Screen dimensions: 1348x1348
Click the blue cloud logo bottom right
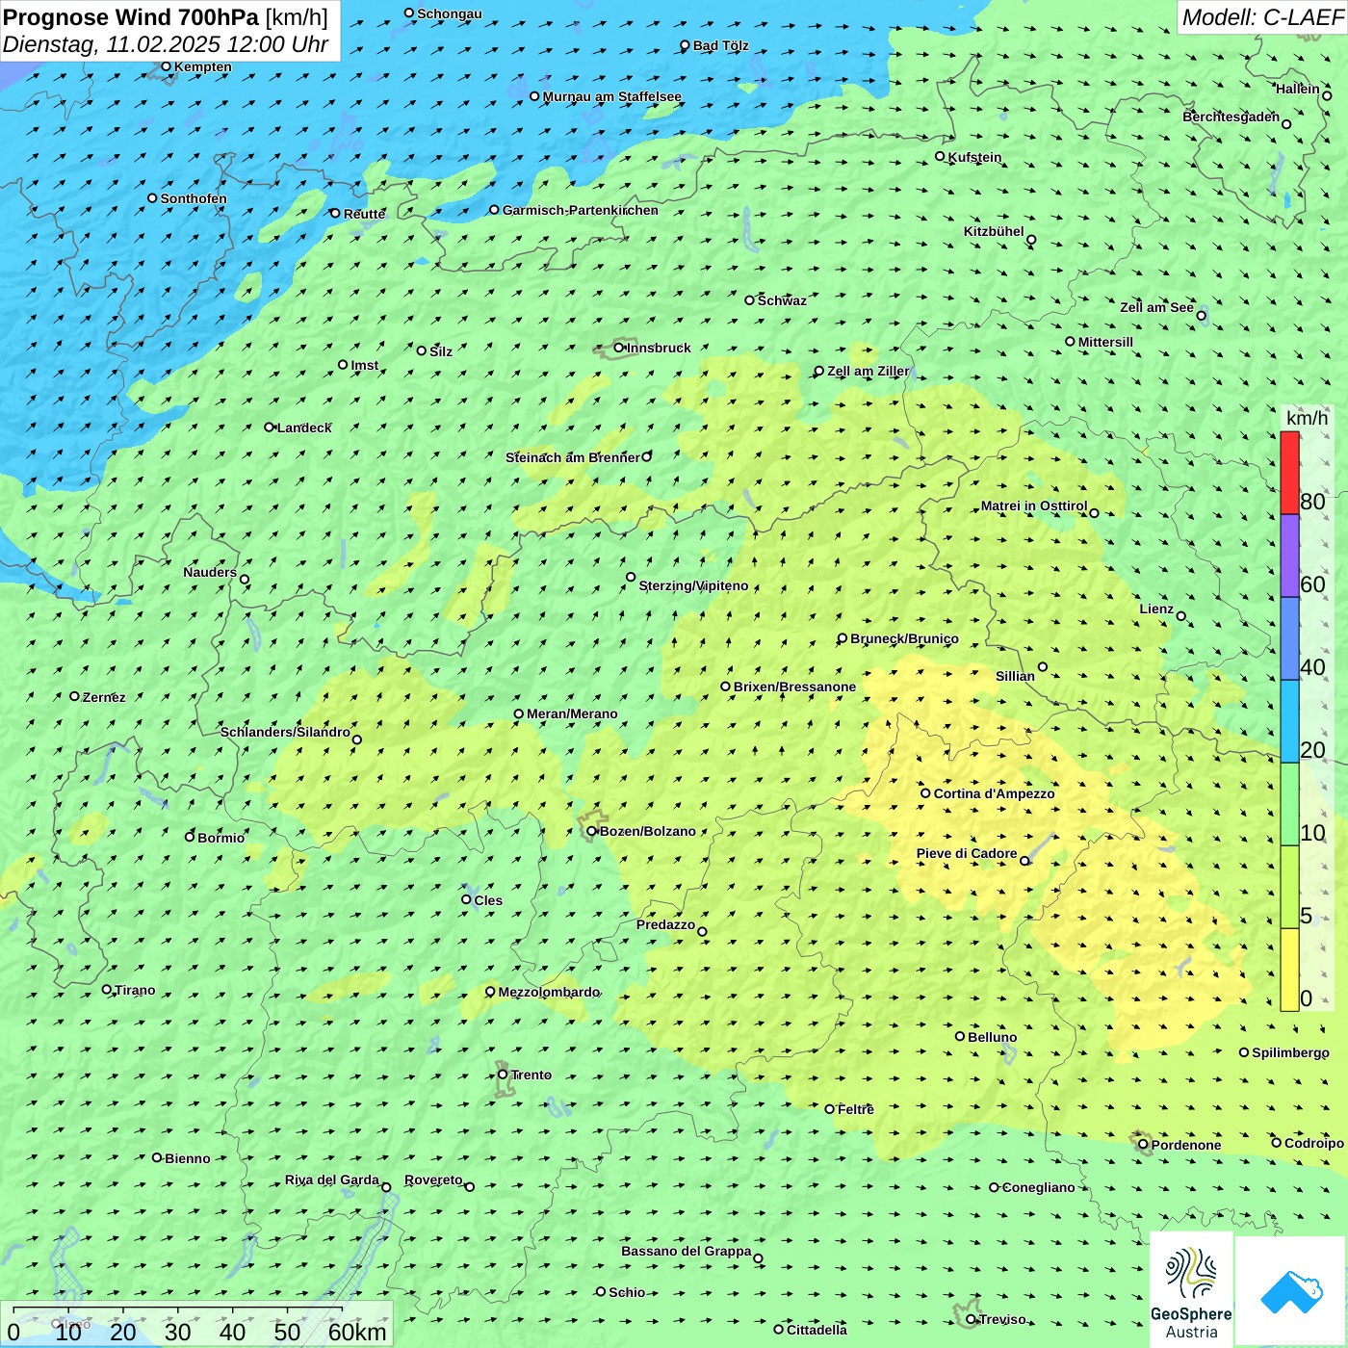tap(1290, 1290)
